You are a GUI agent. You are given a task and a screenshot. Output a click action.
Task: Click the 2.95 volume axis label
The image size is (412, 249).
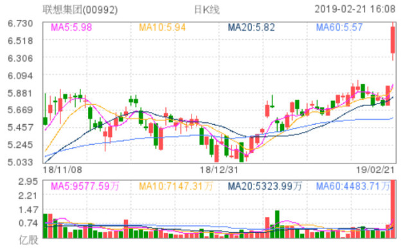[28, 181]
